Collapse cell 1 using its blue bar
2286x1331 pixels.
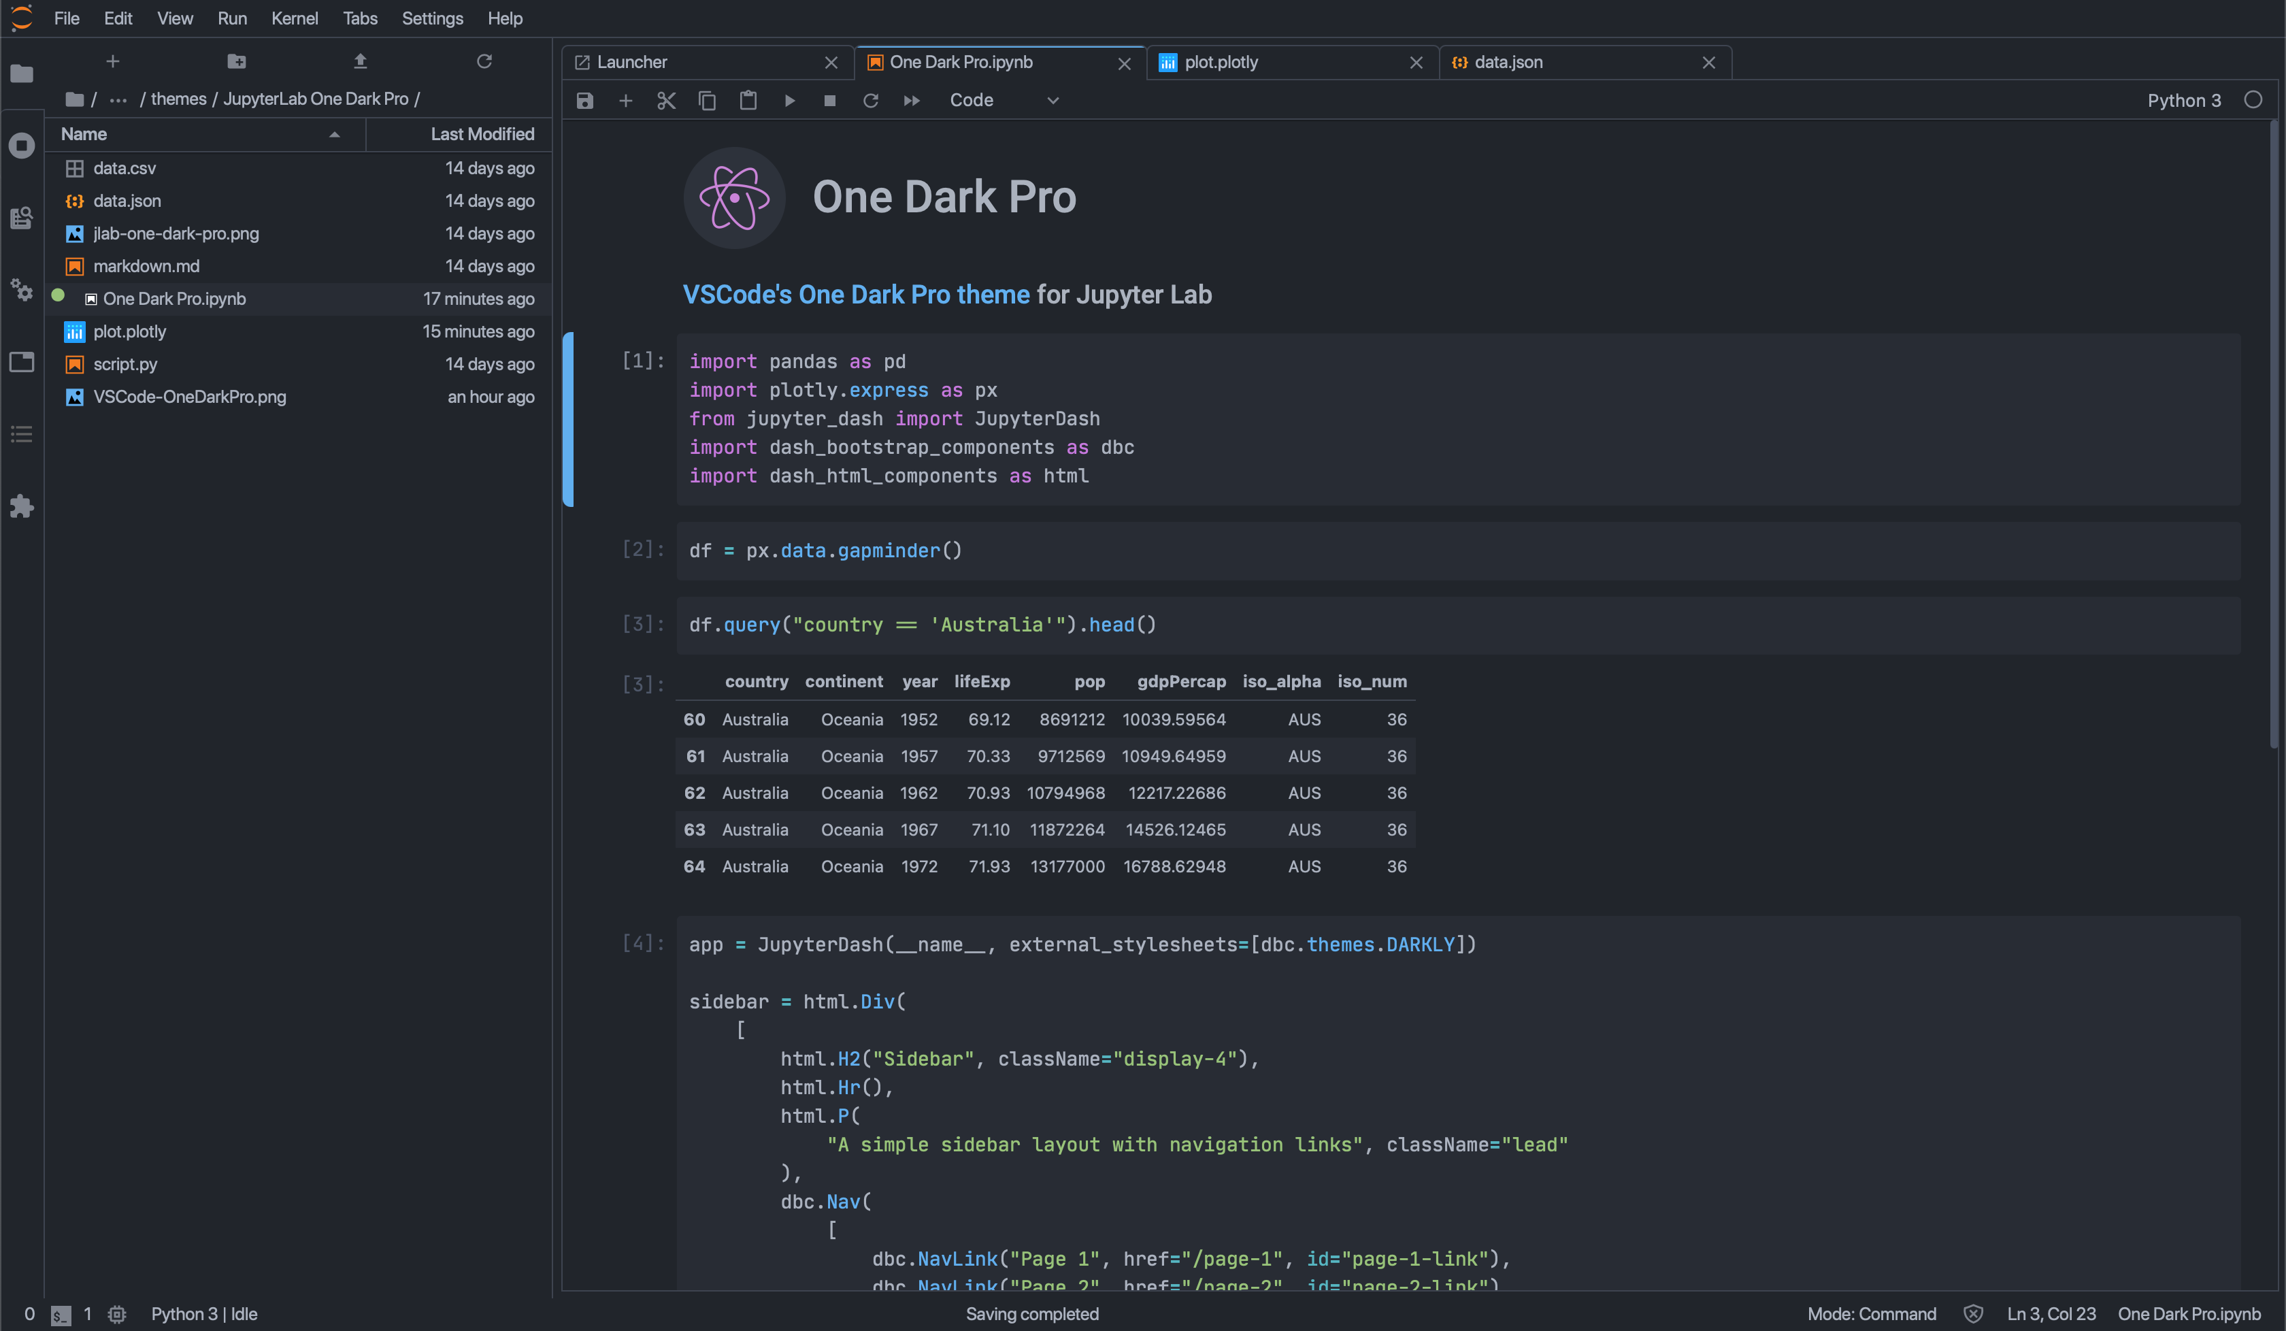tap(568, 419)
